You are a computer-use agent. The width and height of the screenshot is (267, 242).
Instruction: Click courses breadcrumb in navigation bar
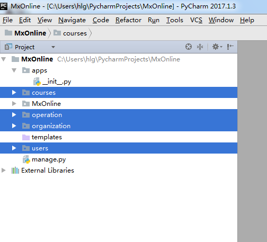[x=75, y=33]
